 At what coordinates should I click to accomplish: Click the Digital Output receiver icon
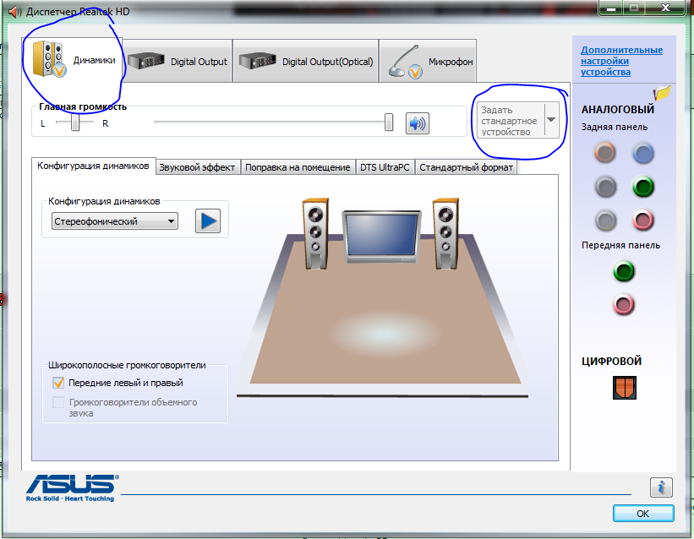(146, 61)
